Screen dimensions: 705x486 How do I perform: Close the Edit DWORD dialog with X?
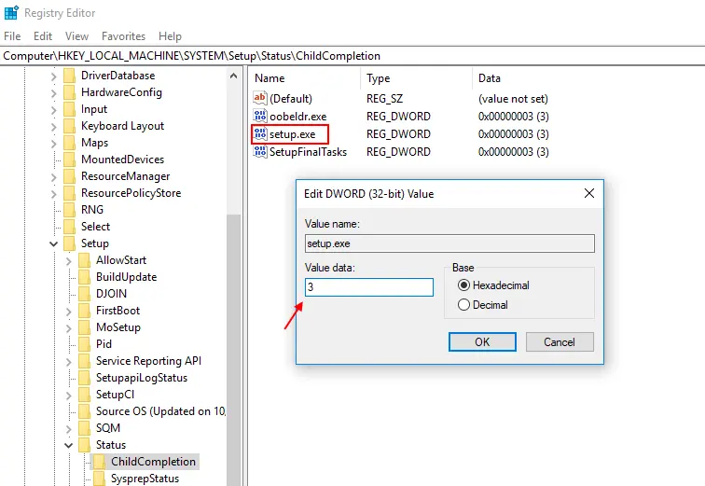point(589,193)
